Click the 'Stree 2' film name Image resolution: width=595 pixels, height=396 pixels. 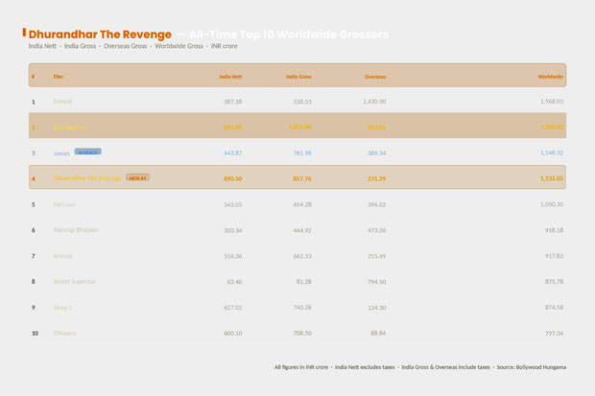point(62,308)
